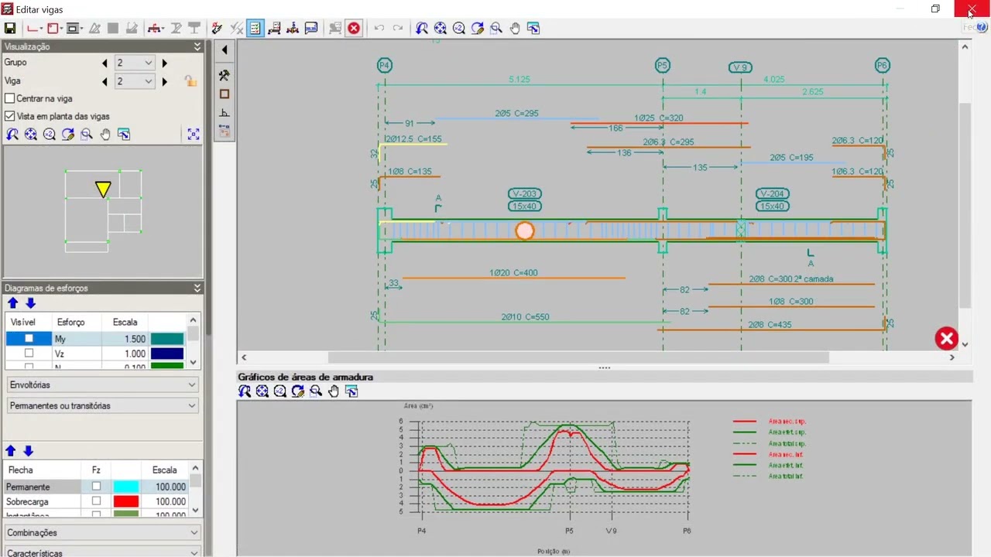Move effort row up with the blue up arrow above the Visível table
The width and height of the screenshot is (991, 557).
[x=12, y=303]
